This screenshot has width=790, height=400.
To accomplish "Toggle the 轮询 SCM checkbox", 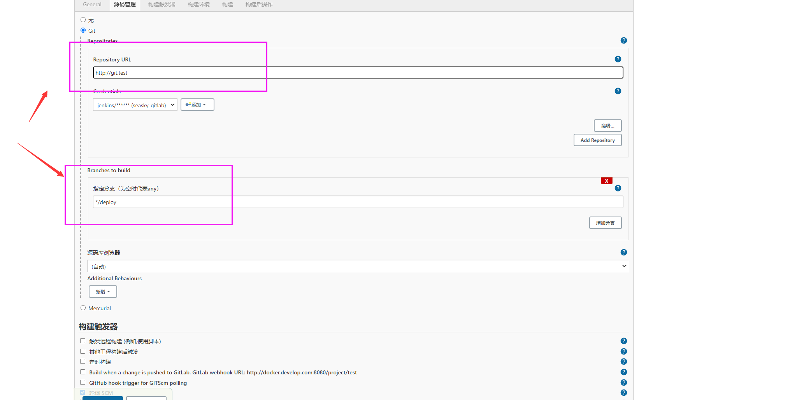I will click(x=83, y=392).
